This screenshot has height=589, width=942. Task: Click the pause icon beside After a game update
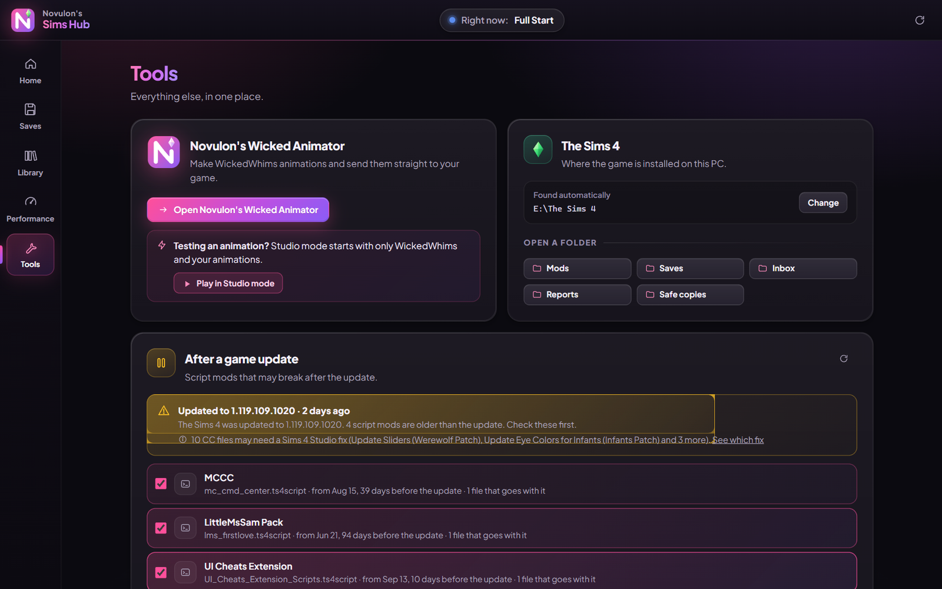(161, 363)
